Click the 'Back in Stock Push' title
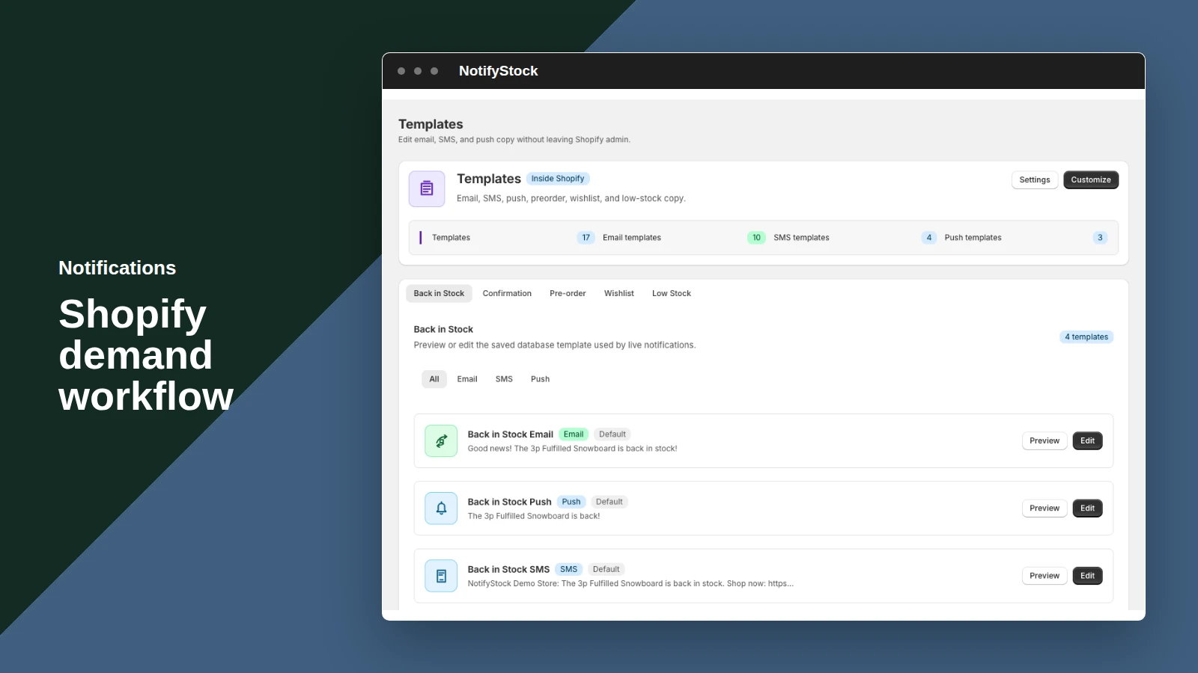The height and width of the screenshot is (673, 1198). click(510, 502)
